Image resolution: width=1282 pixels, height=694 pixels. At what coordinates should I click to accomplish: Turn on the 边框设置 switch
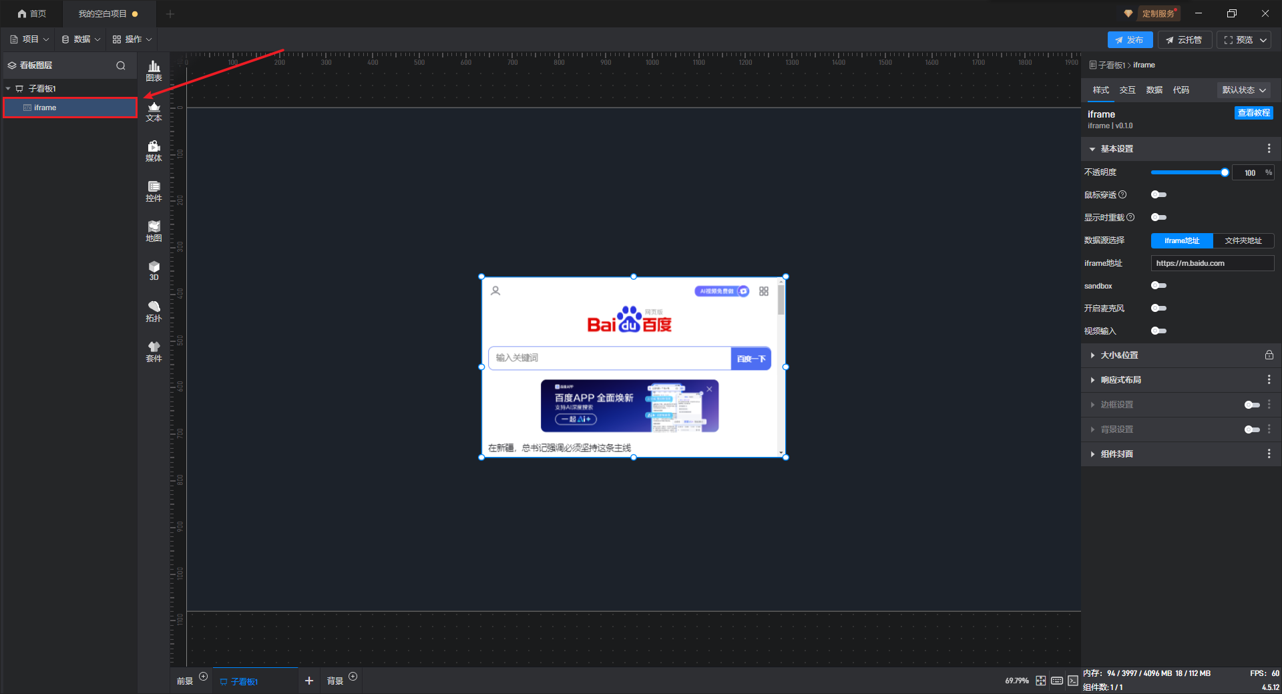(x=1252, y=405)
